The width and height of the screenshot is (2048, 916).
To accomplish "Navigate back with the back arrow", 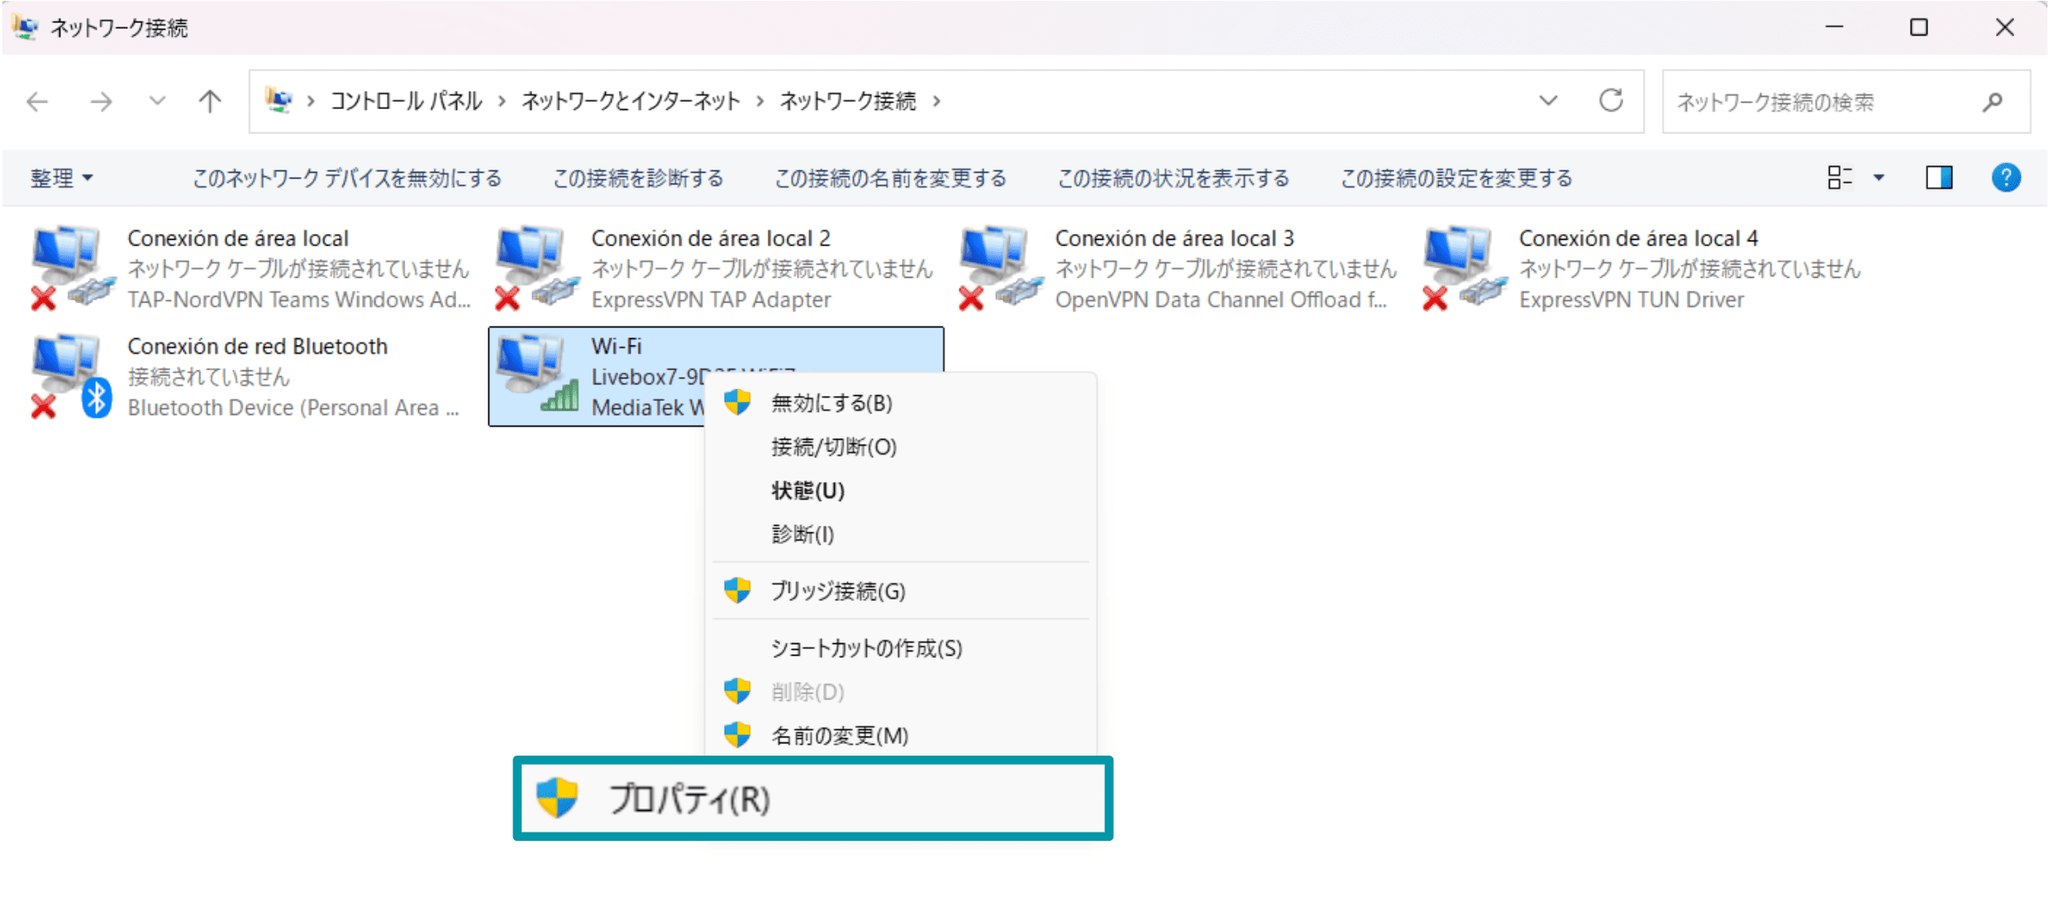I will (36, 101).
